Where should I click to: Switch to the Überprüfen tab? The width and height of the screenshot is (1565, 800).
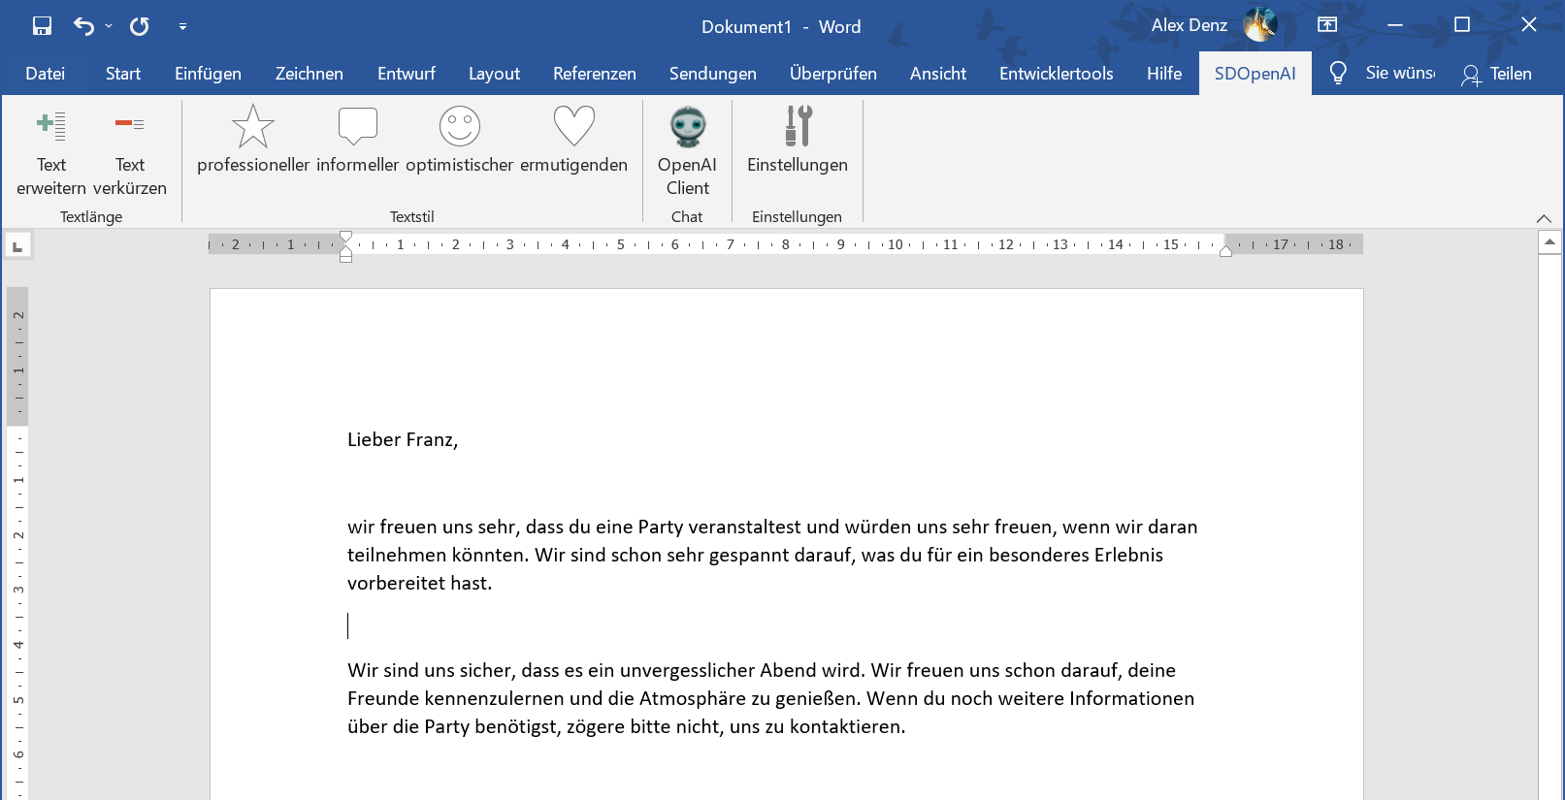coord(833,74)
